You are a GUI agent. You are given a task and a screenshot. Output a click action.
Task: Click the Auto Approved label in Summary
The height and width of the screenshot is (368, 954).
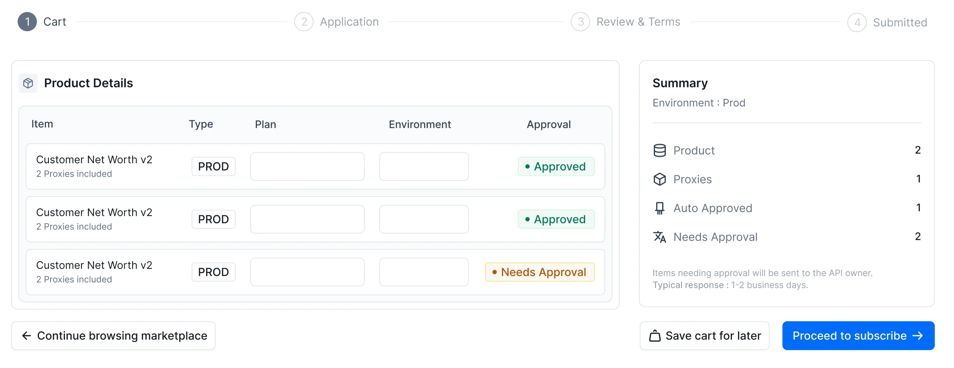coord(713,208)
